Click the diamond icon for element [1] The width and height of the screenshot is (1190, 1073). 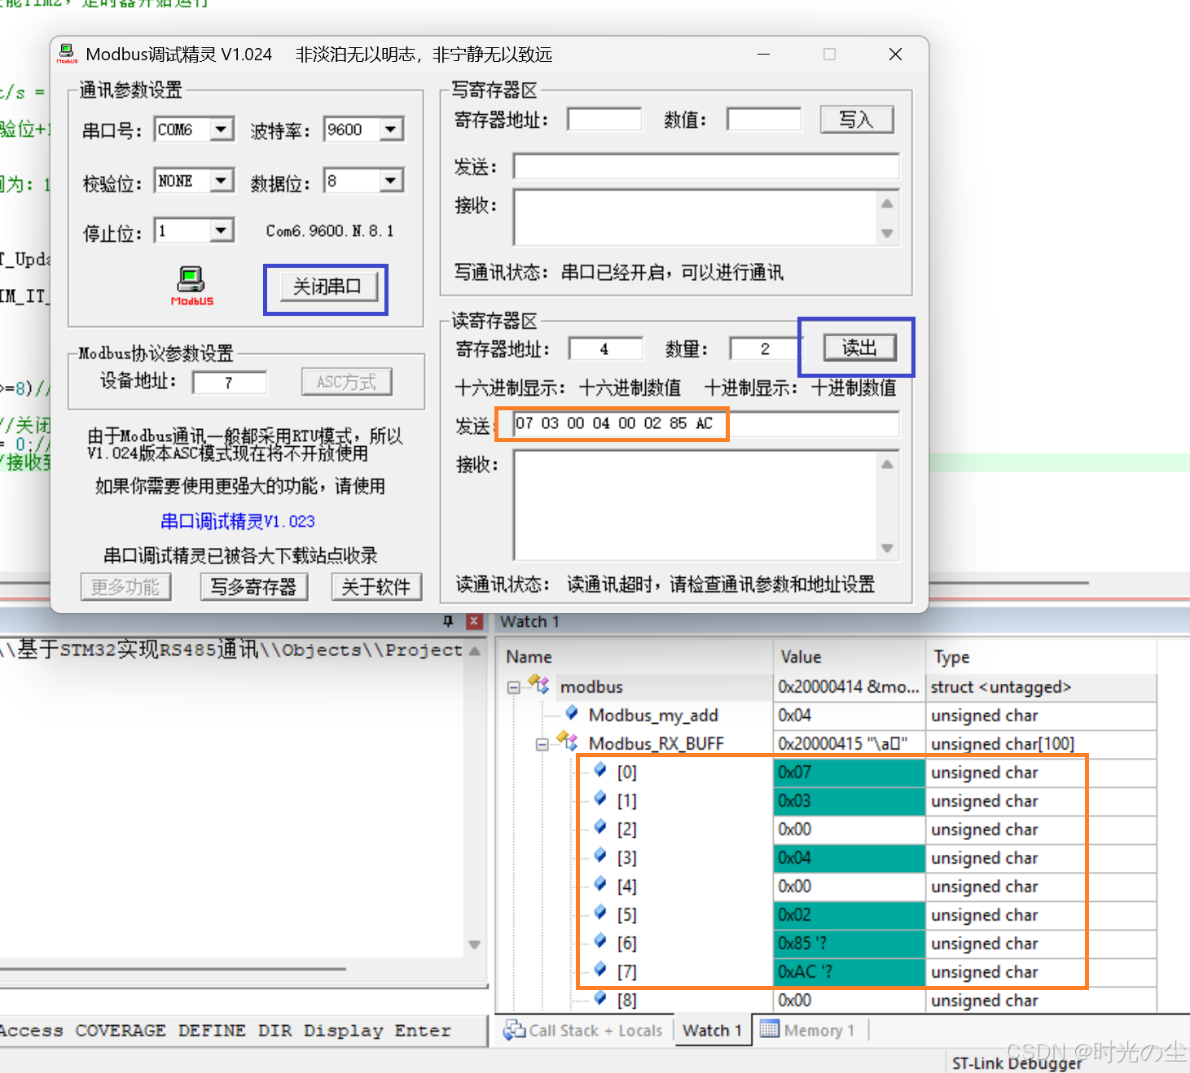pyautogui.click(x=600, y=799)
